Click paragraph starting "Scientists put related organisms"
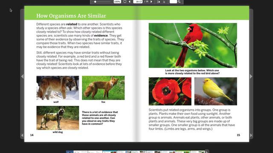The image size is (273, 153). 192,119
